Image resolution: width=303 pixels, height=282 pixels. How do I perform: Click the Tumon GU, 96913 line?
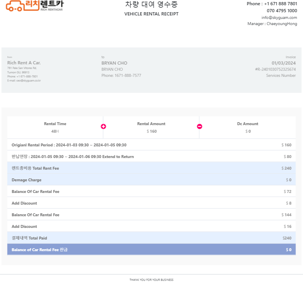pos(18,72)
